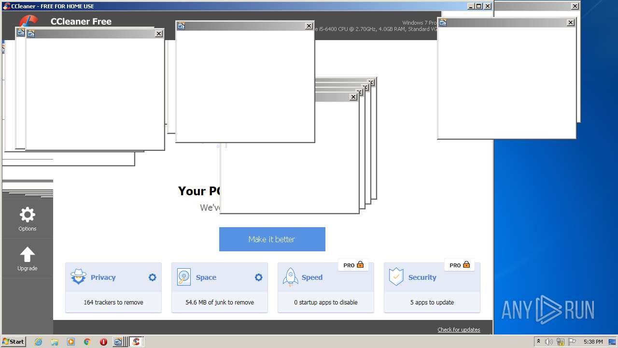The height and width of the screenshot is (348, 618).
Task: Click the Make it better button
Action: pyautogui.click(x=272, y=239)
